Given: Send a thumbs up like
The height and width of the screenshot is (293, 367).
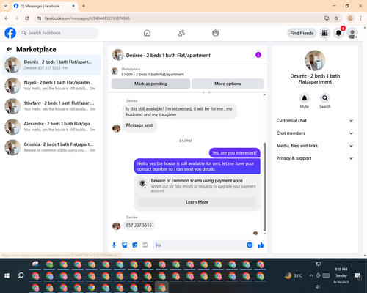Looking at the screenshot, I should coord(261,245).
